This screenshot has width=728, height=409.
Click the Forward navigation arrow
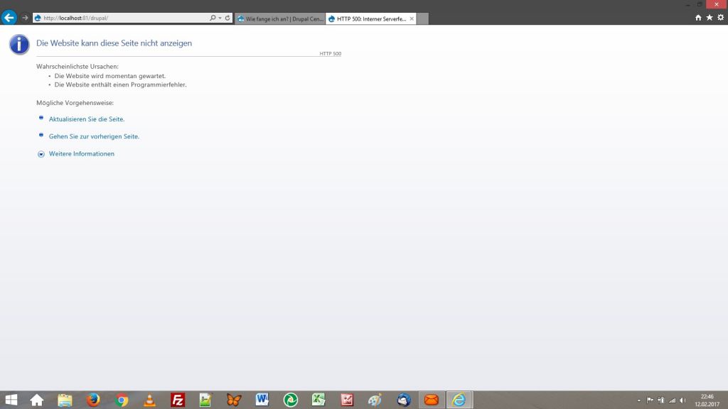pos(26,18)
